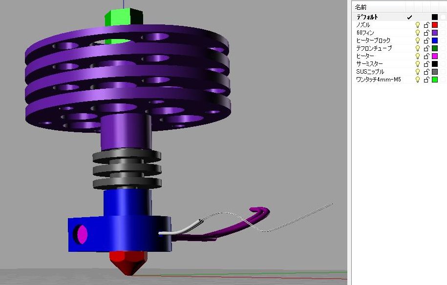This screenshot has height=285, width=447.
Task: Sort layers by the 名前 column header
Action: [x=361, y=7]
